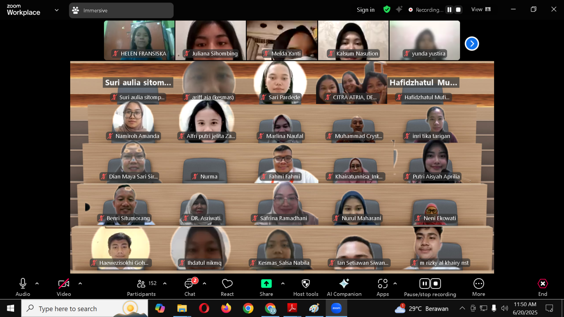This screenshot has width=564, height=317.
Task: Click the green encryption shield icon
Action: [387, 9]
